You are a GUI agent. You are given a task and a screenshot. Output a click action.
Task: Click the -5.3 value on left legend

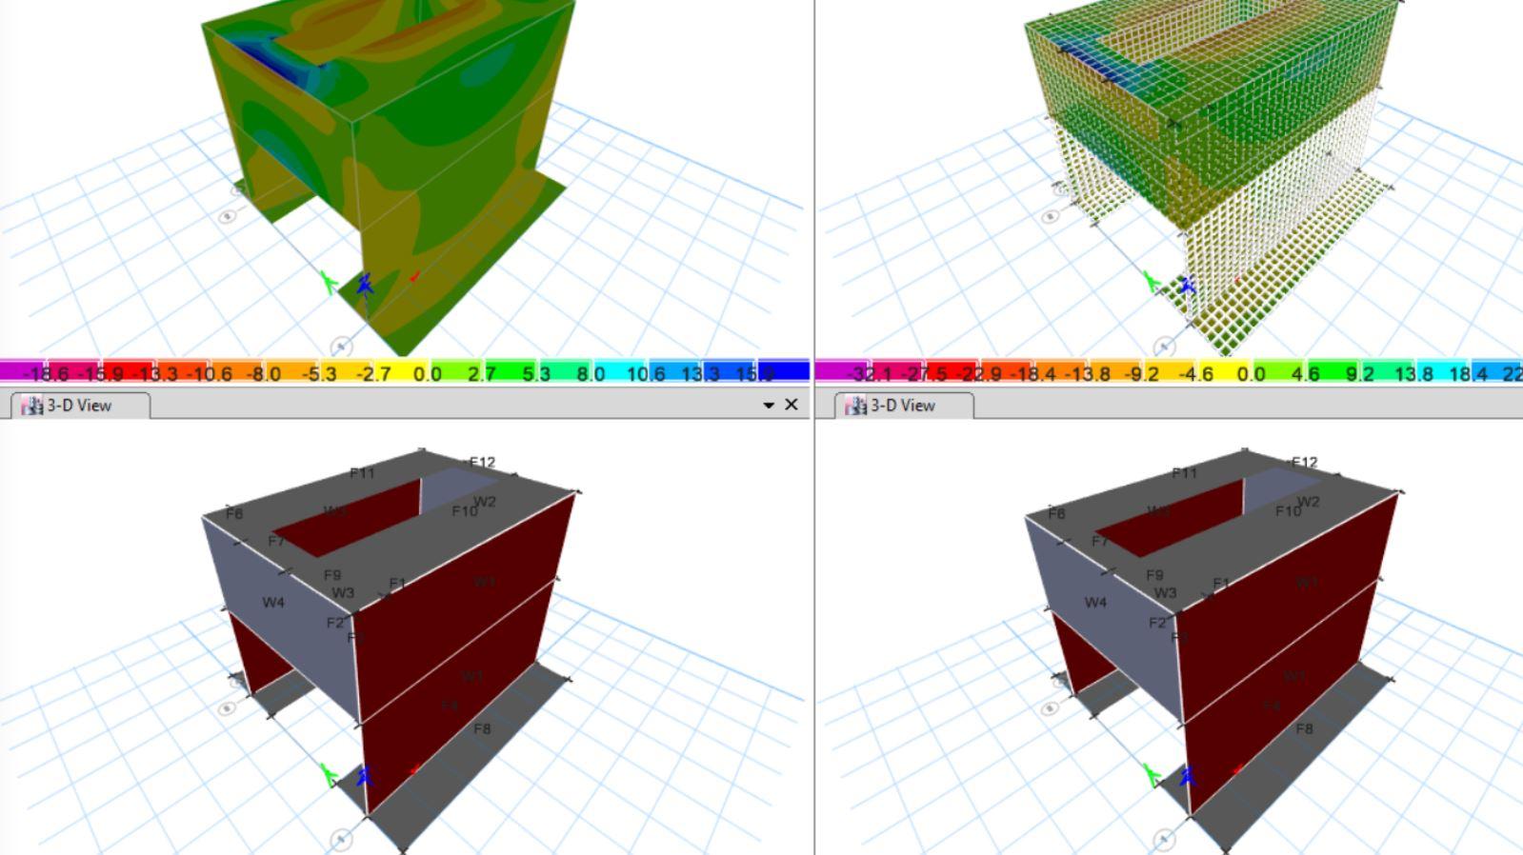pyautogui.click(x=319, y=373)
